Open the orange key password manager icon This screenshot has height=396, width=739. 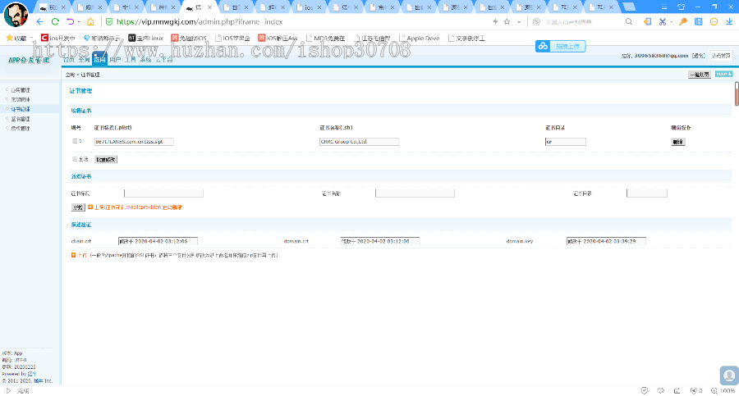[x=683, y=21]
